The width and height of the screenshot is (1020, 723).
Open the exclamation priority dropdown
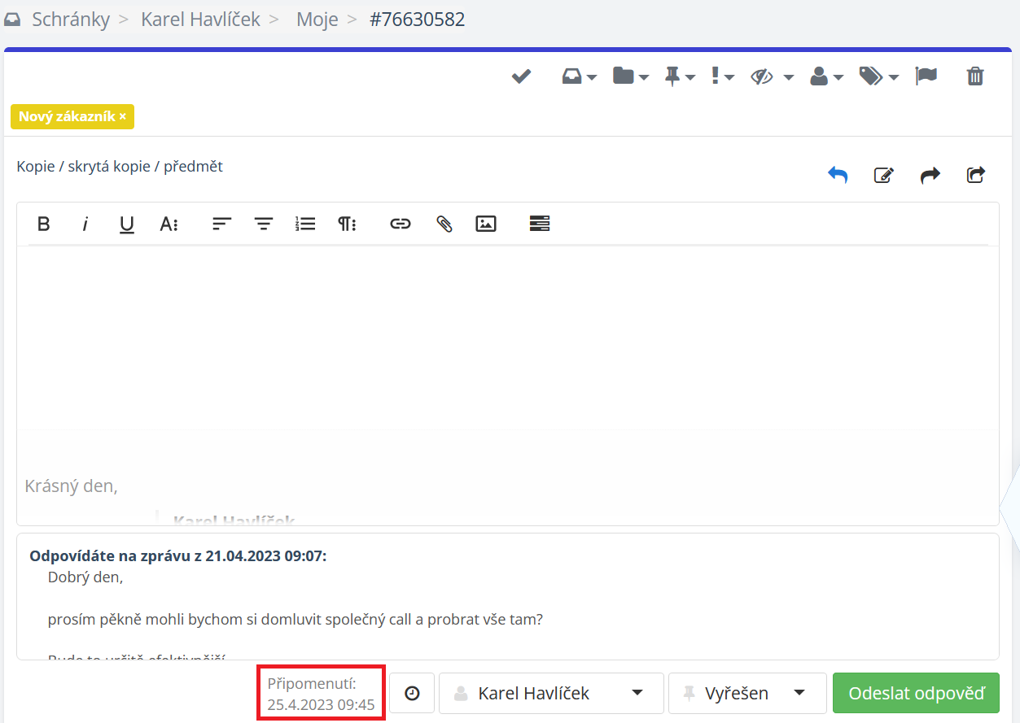[x=722, y=76]
